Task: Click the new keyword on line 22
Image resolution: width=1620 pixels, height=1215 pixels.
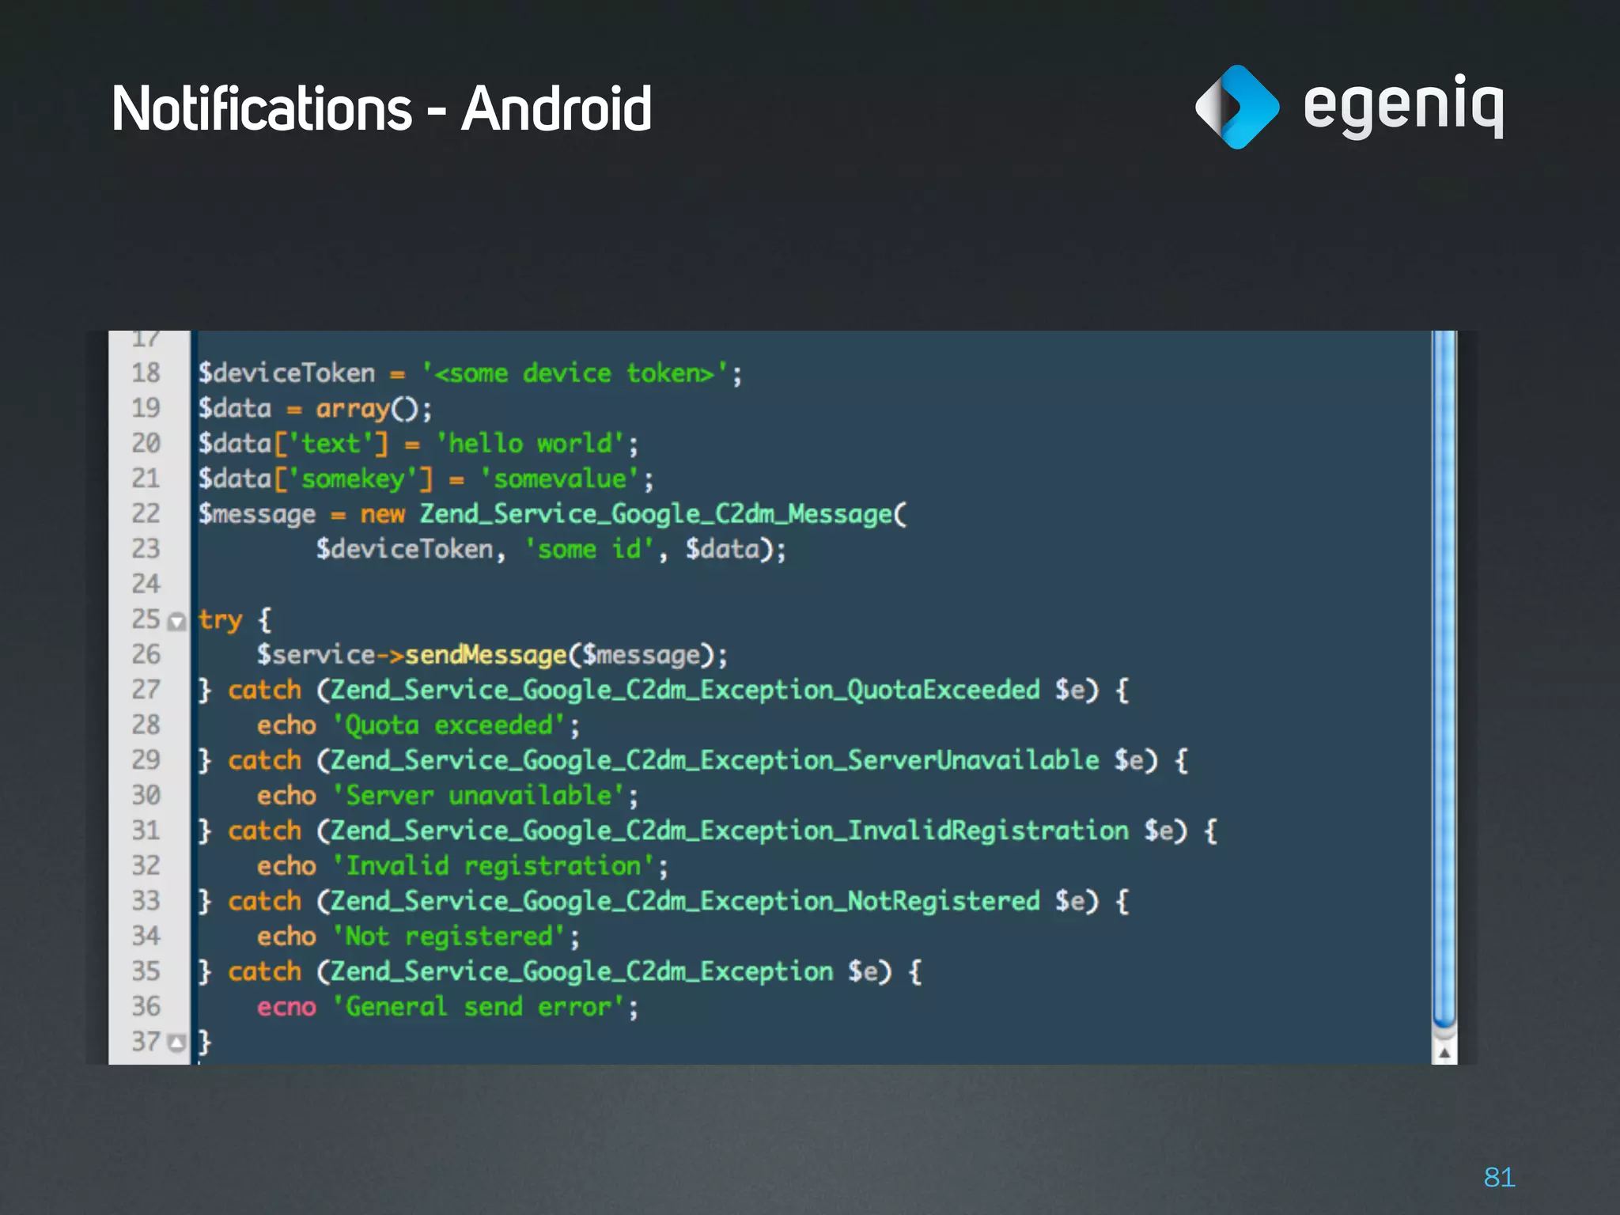Action: click(383, 514)
